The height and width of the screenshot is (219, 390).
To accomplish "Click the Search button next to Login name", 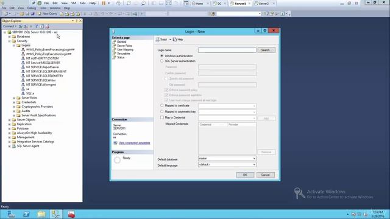I will click(266, 50).
